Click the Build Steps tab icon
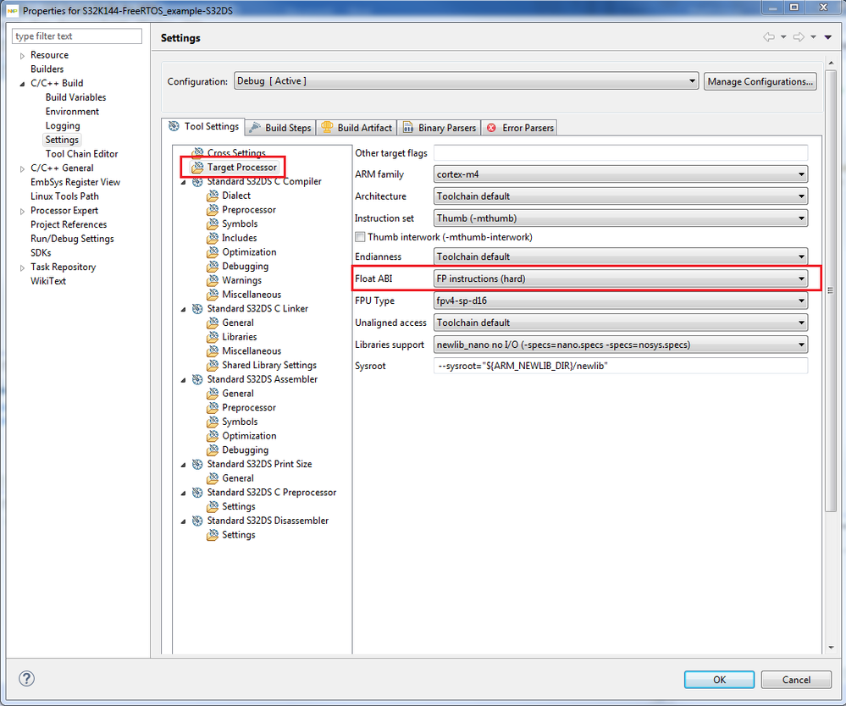The height and width of the screenshot is (706, 846). click(255, 128)
